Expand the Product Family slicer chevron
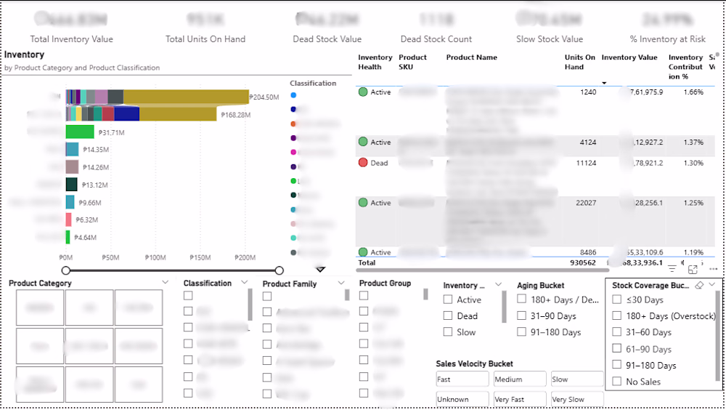The height and width of the screenshot is (410, 726). click(x=341, y=283)
